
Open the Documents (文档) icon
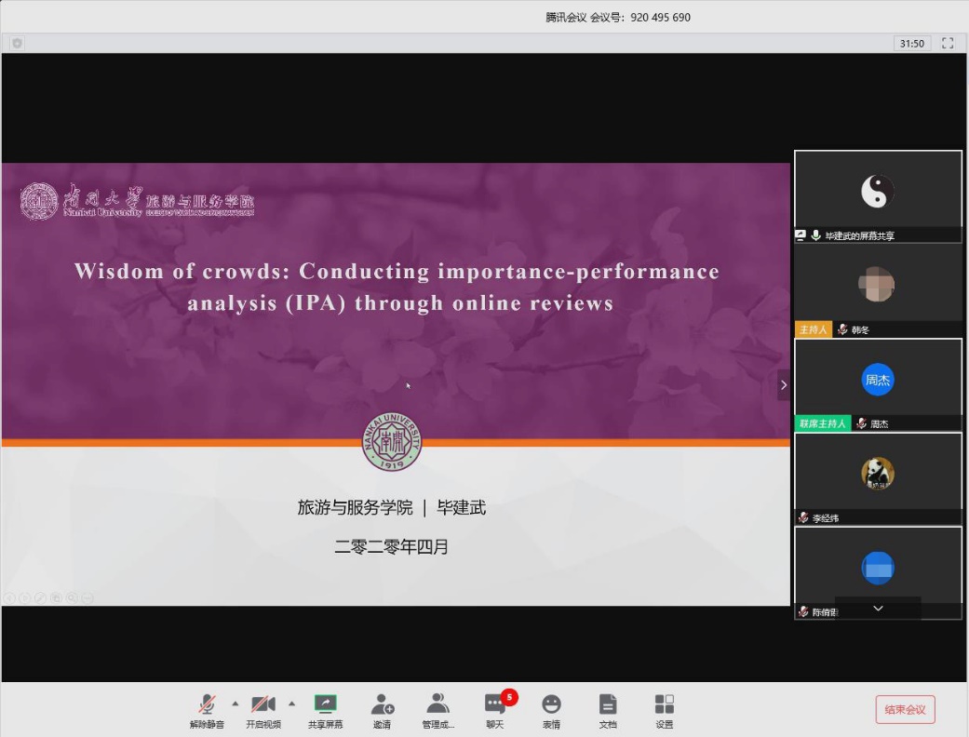[x=607, y=710]
